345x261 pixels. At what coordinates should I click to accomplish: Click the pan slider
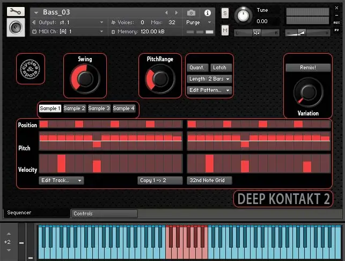point(256,33)
